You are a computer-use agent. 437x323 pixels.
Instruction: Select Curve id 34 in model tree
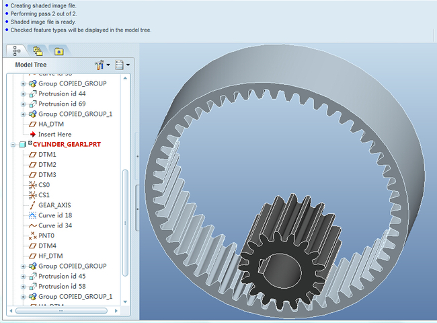click(55, 225)
